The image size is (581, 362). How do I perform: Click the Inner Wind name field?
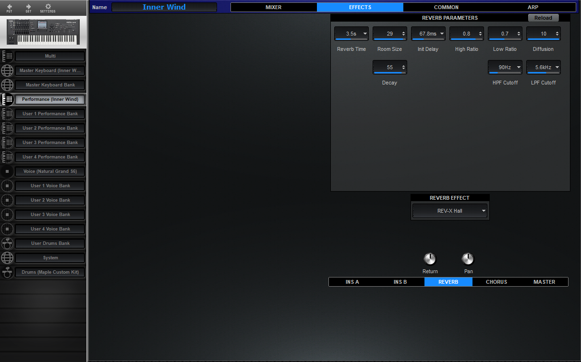pyautogui.click(x=164, y=7)
